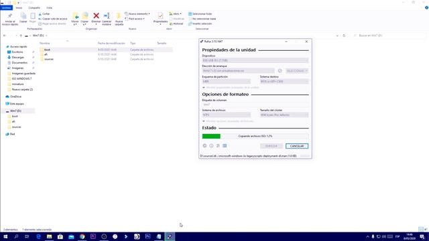
Task: Open Edge browser from taskbar
Action: point(38,236)
